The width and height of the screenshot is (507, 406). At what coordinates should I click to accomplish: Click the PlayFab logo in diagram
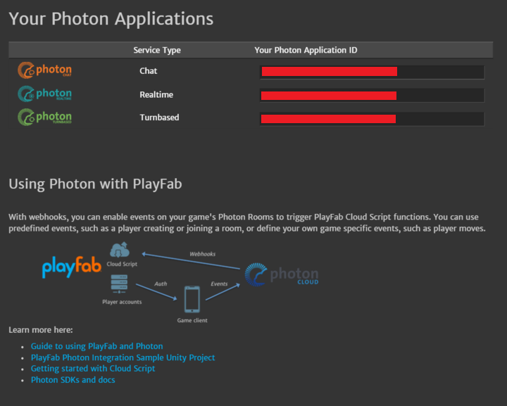pyautogui.click(x=72, y=267)
